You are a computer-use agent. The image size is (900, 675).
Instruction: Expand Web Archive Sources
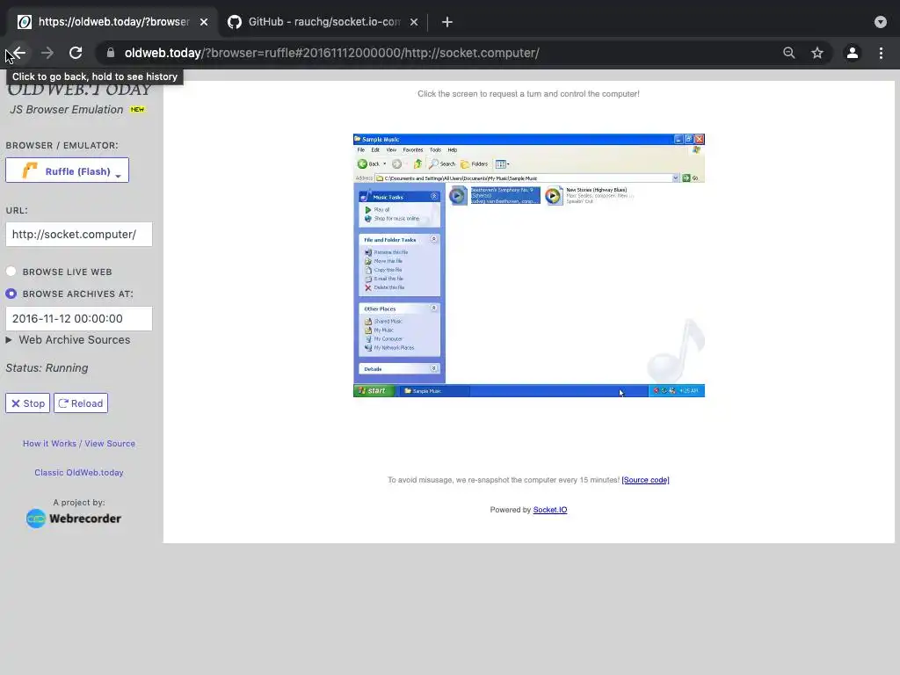(69, 340)
